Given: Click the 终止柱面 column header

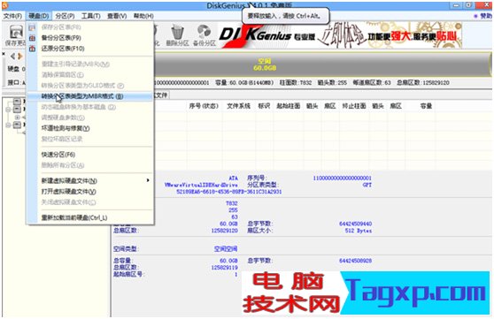Looking at the screenshot, I should point(354,106).
